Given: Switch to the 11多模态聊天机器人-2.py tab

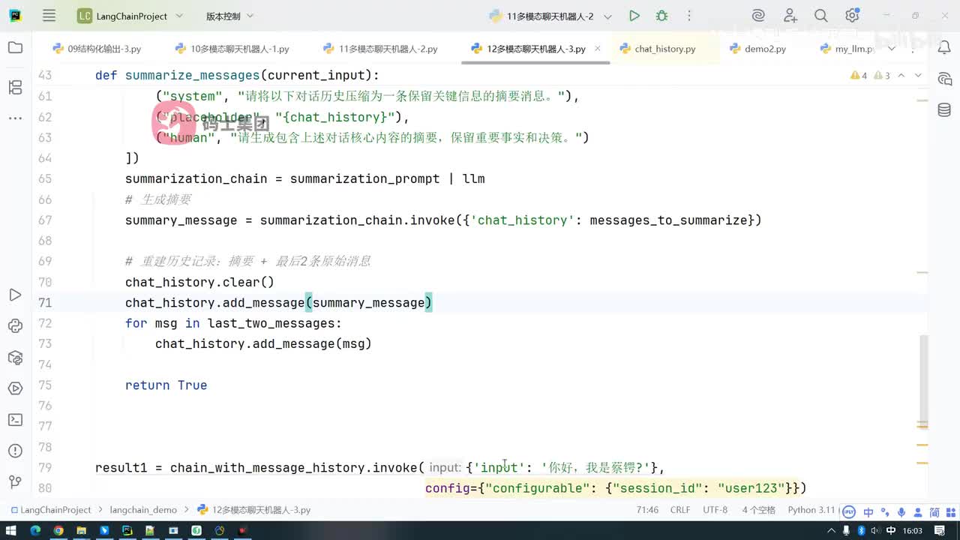Looking at the screenshot, I should pyautogui.click(x=380, y=49).
